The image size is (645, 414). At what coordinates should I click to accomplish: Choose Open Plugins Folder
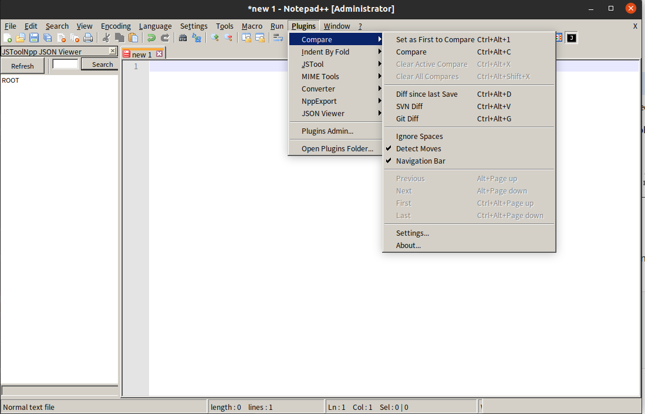336,149
